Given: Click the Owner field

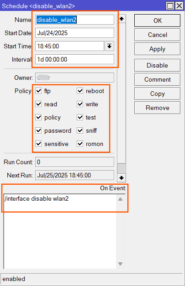Looking at the screenshot, I should (75, 78).
